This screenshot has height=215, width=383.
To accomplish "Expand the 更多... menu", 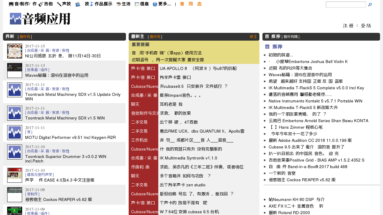I will pos(165,4).
